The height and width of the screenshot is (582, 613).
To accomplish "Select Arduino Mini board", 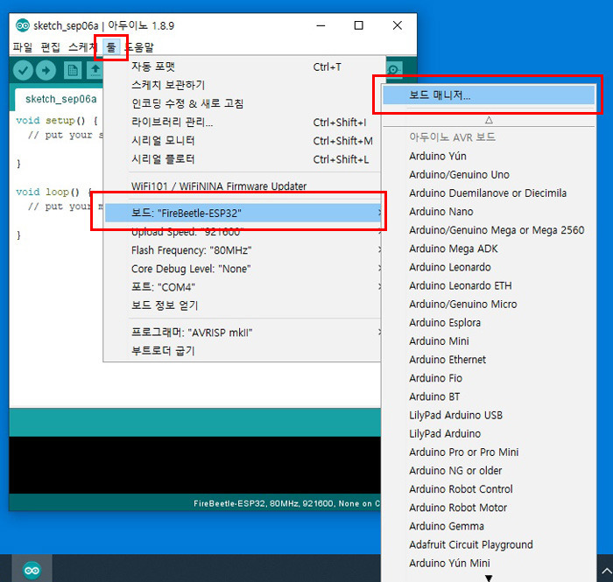I will coord(489,341).
